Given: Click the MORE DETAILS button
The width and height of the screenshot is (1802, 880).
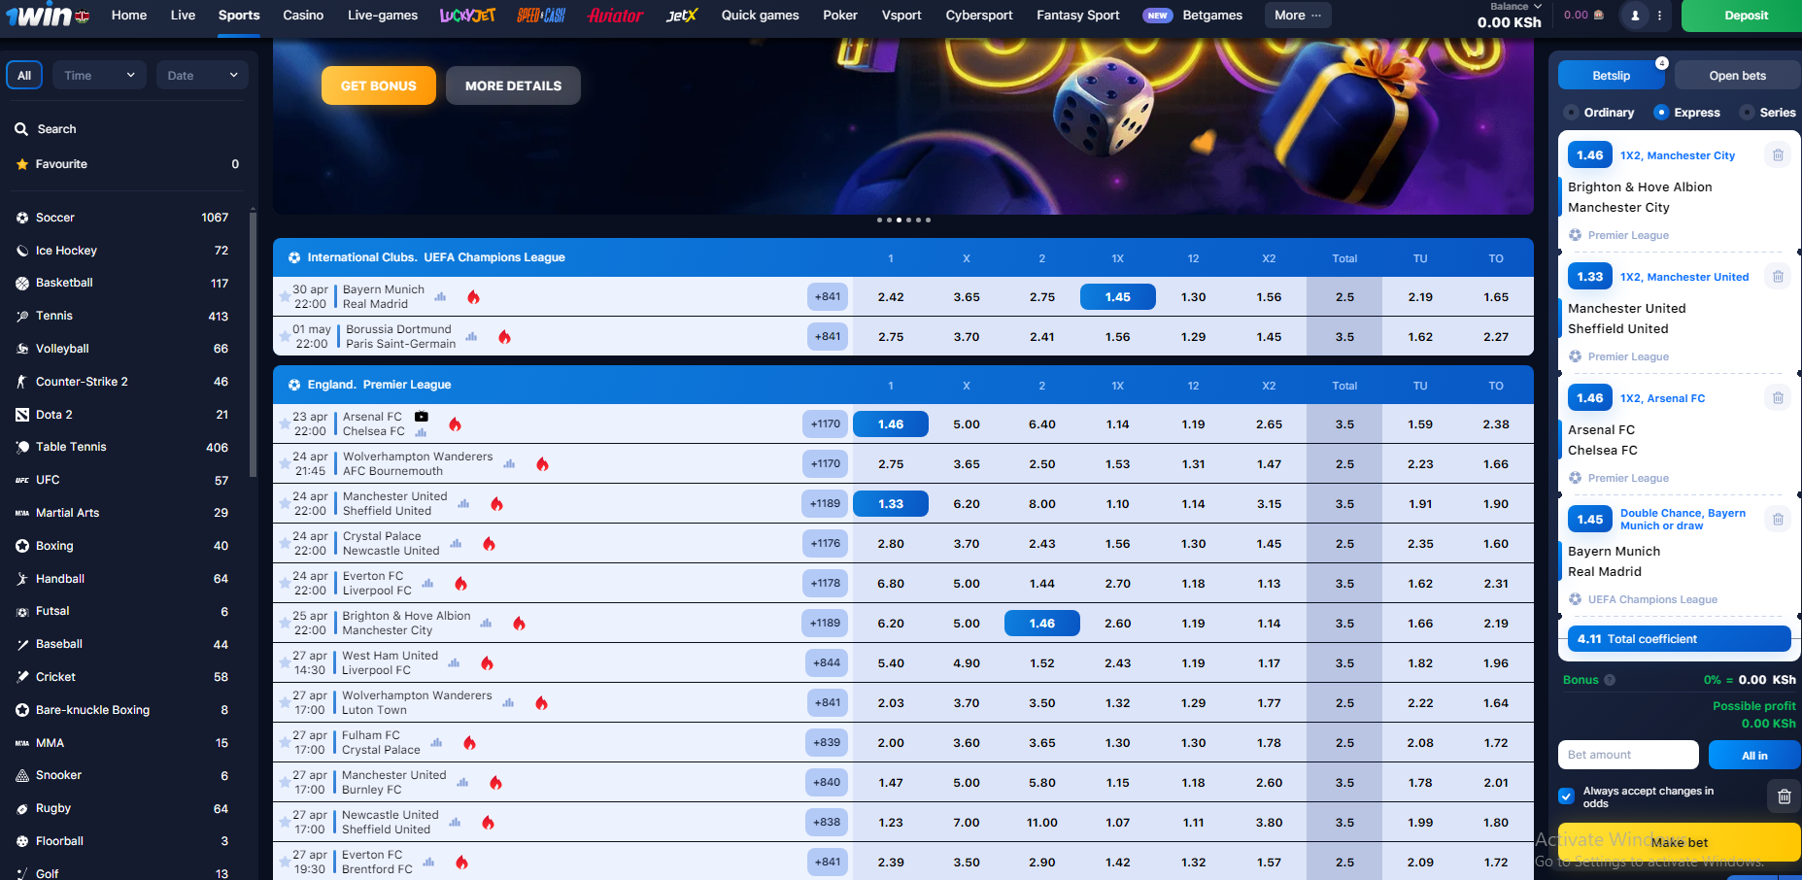Looking at the screenshot, I should 513,85.
